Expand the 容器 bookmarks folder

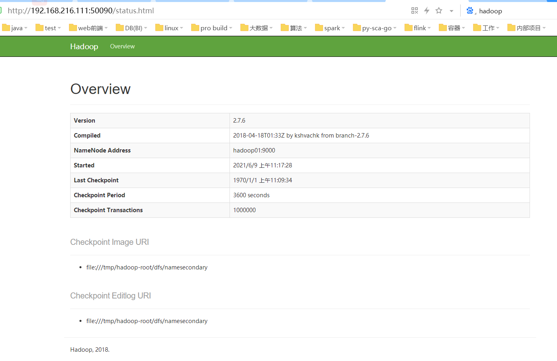coord(452,28)
